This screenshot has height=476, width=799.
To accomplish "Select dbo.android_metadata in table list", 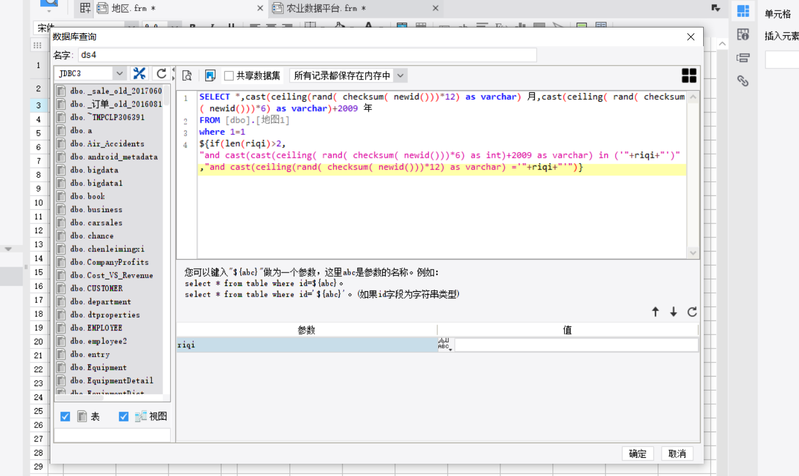I will click(113, 157).
